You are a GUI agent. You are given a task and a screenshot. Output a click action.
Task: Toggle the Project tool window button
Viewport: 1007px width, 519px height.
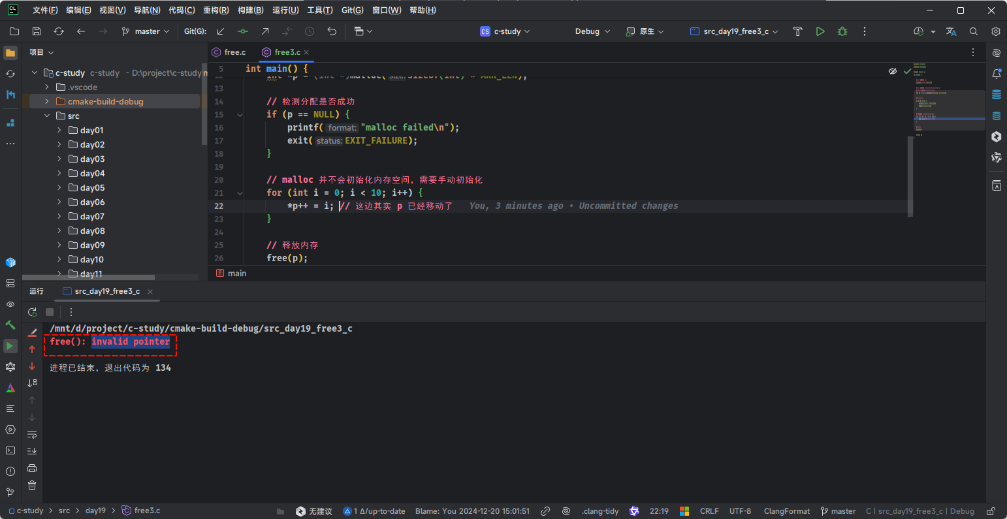[x=10, y=53]
